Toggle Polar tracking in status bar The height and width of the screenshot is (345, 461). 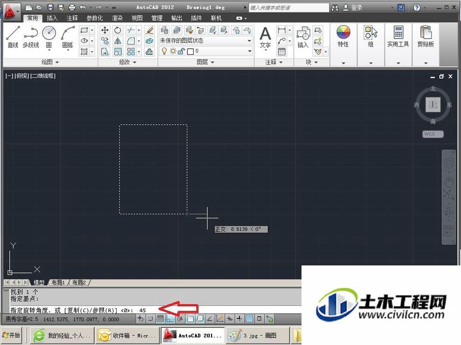click(180, 319)
